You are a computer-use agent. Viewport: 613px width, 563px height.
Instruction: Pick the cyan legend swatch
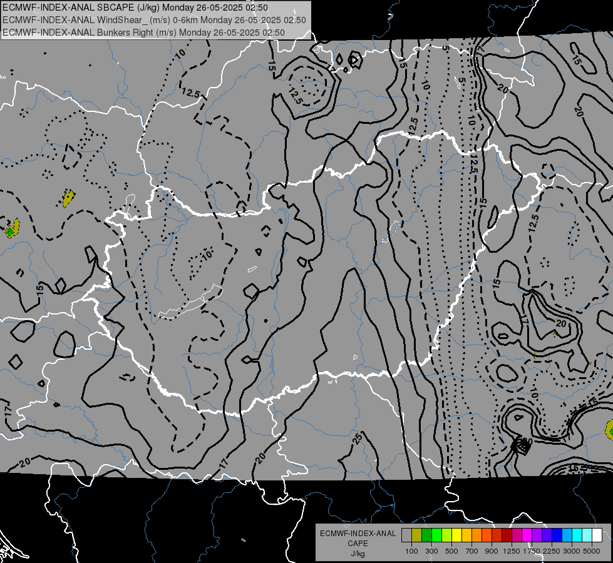click(x=577, y=535)
